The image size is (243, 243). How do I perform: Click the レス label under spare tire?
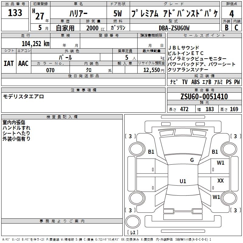point(133,232)
